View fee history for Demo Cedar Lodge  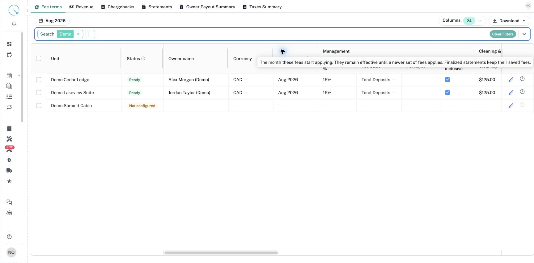522,79
